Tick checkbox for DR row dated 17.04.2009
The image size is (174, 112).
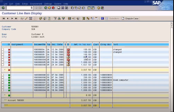[x=3, y=88]
